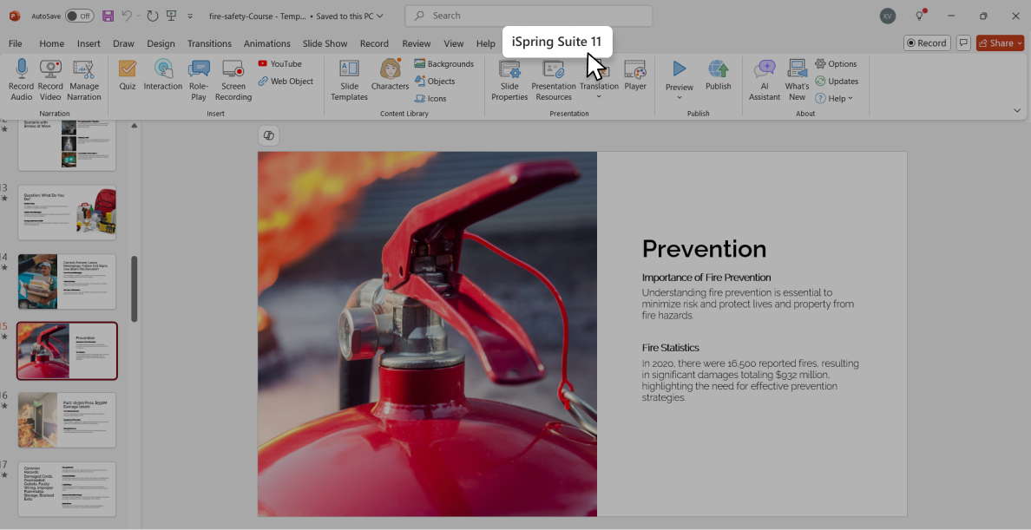Click the Record Audio microphone icon
The width and height of the screenshot is (1031, 530).
pyautogui.click(x=21, y=69)
